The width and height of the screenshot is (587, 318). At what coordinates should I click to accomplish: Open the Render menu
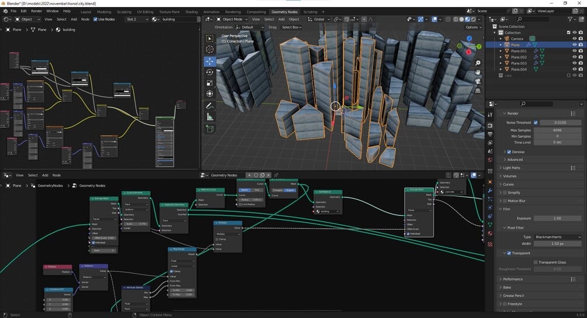[36, 11]
